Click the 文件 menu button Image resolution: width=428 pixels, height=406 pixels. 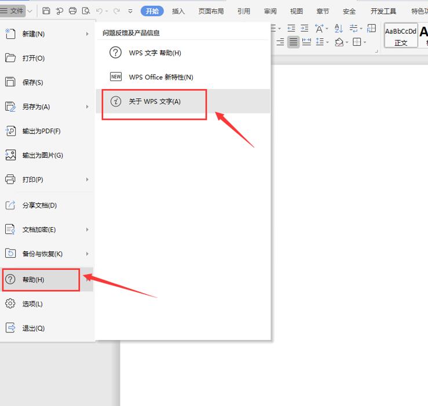click(x=13, y=11)
